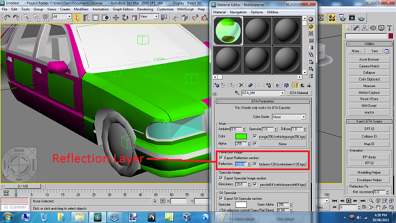Screen dimensions: 396x223
Task: Click the Windows Start orb
Action: click(7, 217)
